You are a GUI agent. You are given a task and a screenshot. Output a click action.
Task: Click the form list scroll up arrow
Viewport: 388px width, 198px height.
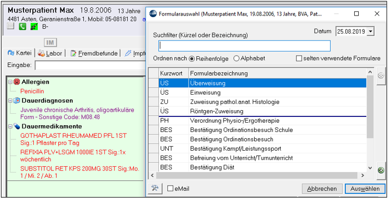click(370, 72)
